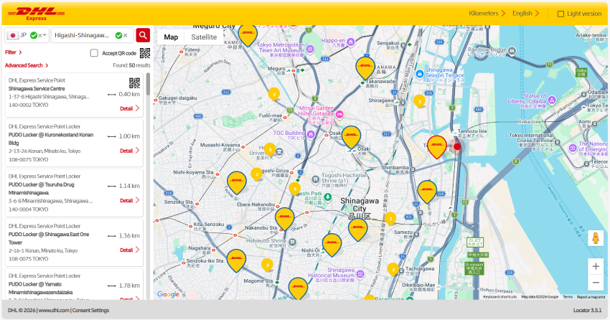Select DHL marker below Shinagawa City label
610x320 pixels.
[357, 230]
